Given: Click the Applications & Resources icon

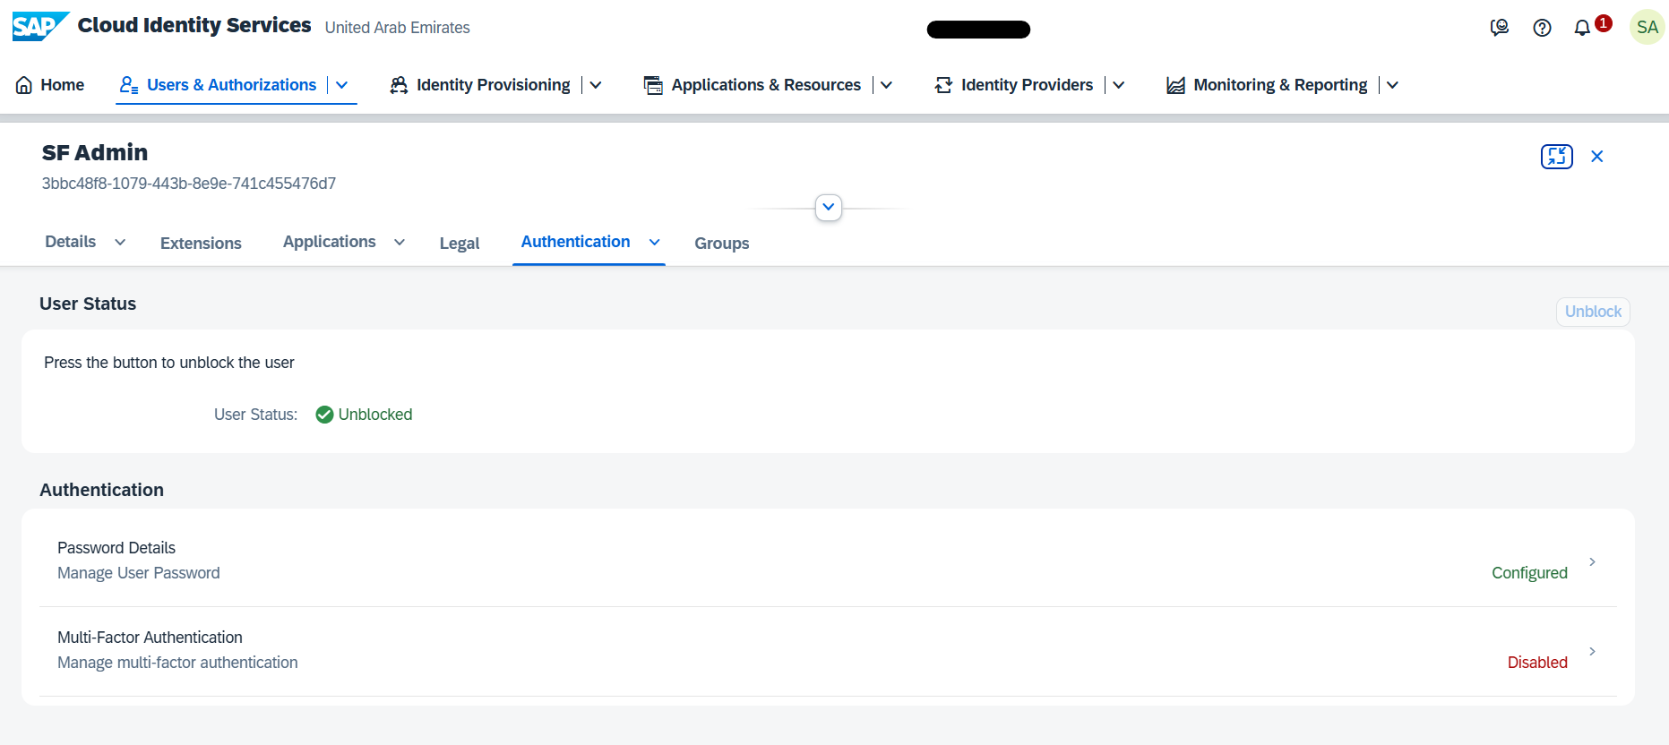Looking at the screenshot, I should click(x=654, y=85).
